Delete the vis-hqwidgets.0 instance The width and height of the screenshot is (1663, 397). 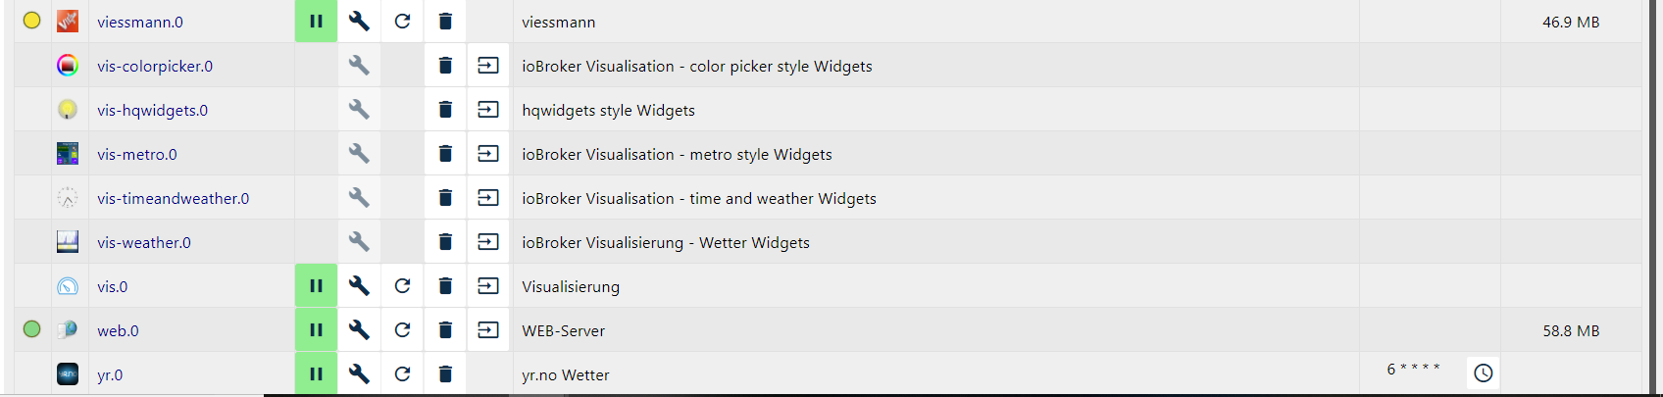[445, 110]
